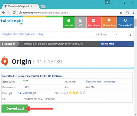The width and height of the screenshot is (137, 116).
Task: Minimize the Chrome window
Action: [115, 3]
